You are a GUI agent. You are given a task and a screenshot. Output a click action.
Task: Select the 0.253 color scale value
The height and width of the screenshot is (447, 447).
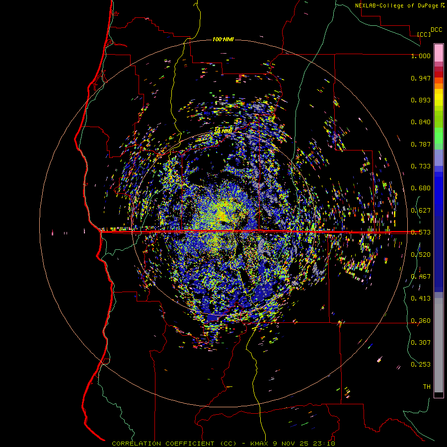pos(421,365)
